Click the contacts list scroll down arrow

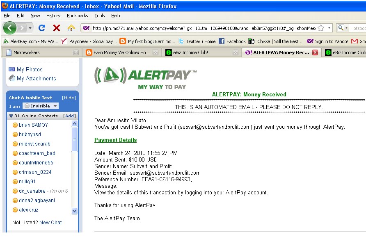click(74, 211)
